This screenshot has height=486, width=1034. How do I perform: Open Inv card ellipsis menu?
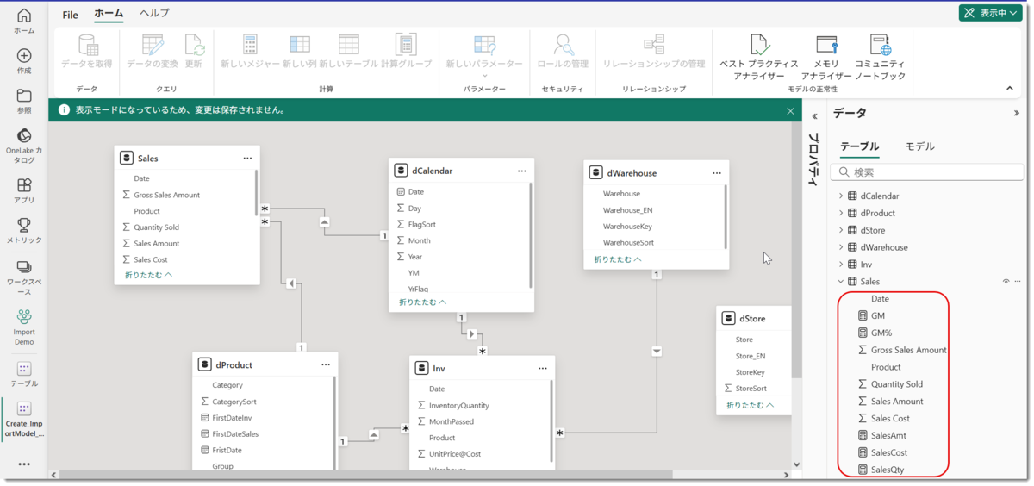pos(543,369)
